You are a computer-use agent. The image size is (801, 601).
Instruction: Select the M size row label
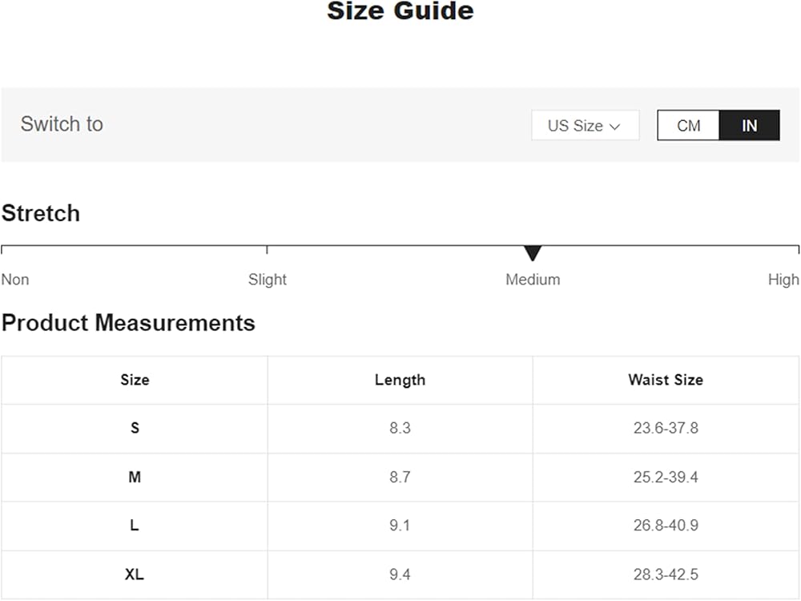[135, 478]
